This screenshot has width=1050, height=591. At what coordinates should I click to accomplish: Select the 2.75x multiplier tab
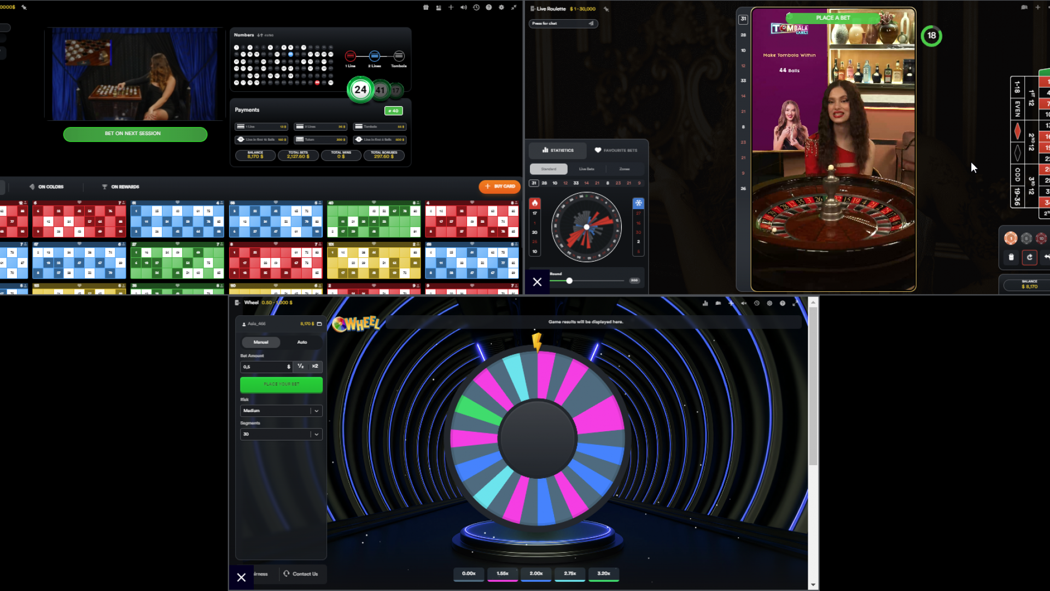pyautogui.click(x=570, y=573)
